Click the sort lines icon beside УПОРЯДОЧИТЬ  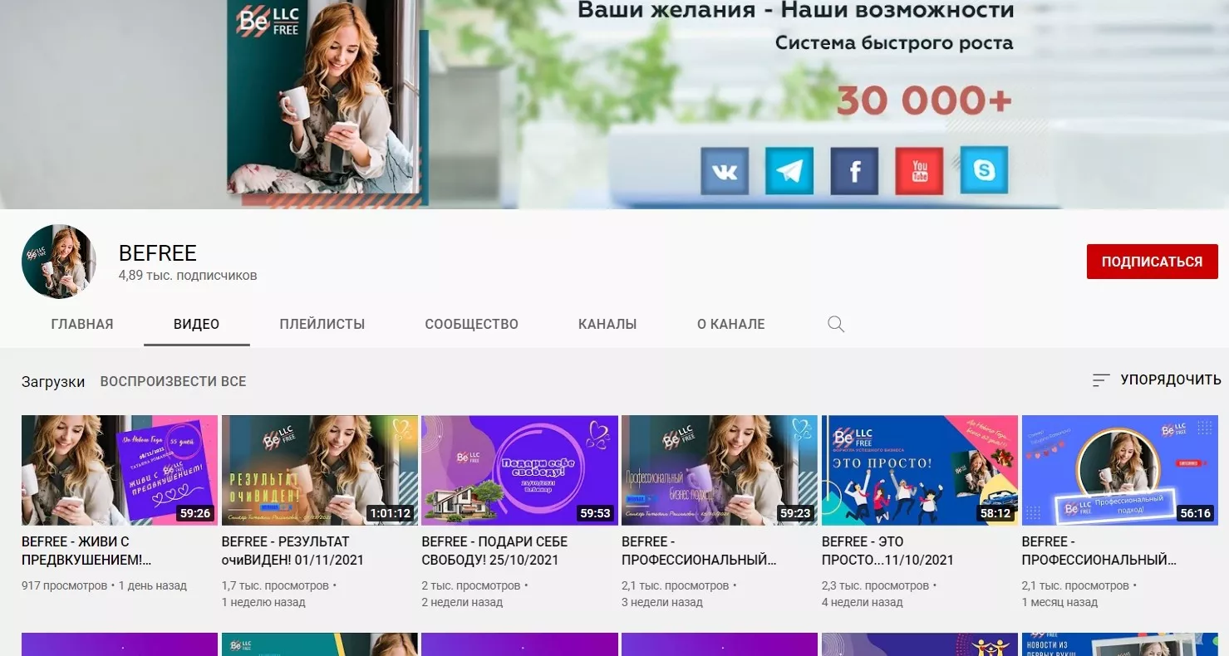(x=1101, y=380)
